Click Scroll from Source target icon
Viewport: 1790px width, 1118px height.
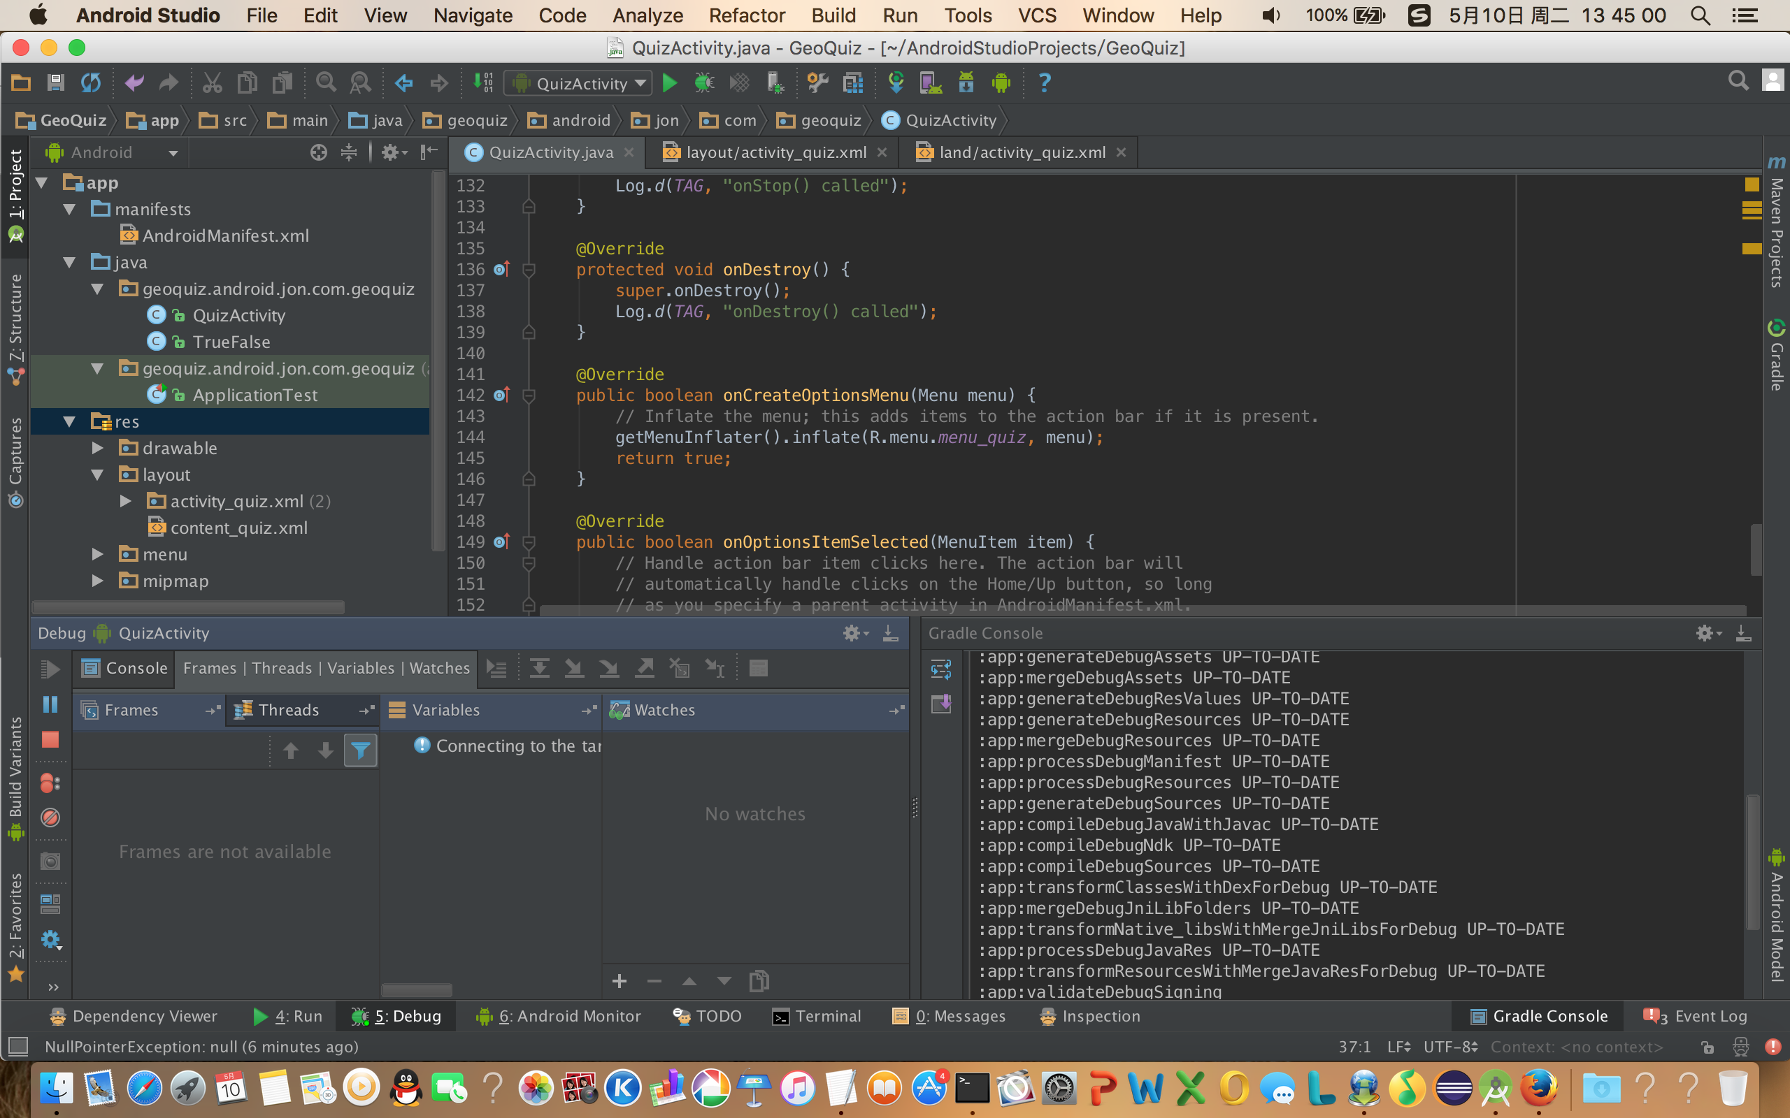pos(319,152)
